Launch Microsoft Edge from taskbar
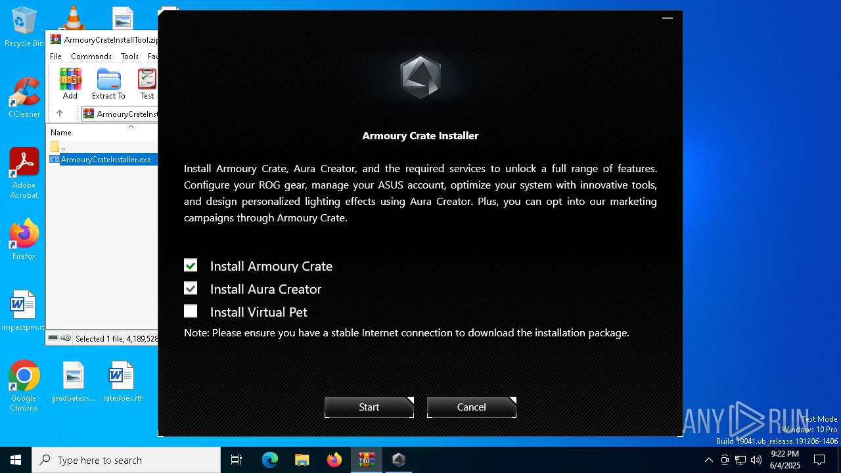Viewport: 841px width, 473px height. point(270,460)
